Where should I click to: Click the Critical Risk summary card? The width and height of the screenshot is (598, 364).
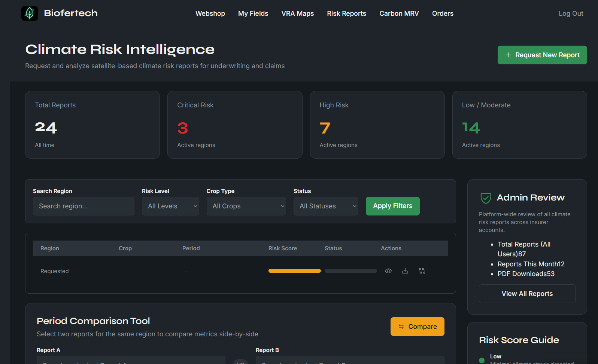235,125
